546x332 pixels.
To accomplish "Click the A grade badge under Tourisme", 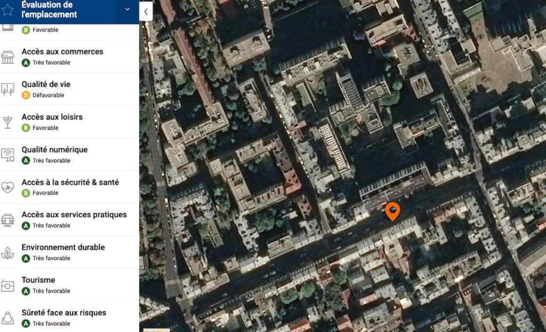I will click(x=26, y=291).
